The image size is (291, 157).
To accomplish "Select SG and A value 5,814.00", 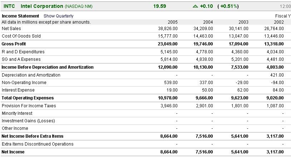I will tap(169, 59).
